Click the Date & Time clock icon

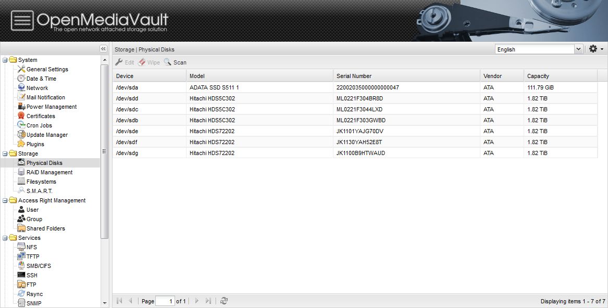pos(21,78)
